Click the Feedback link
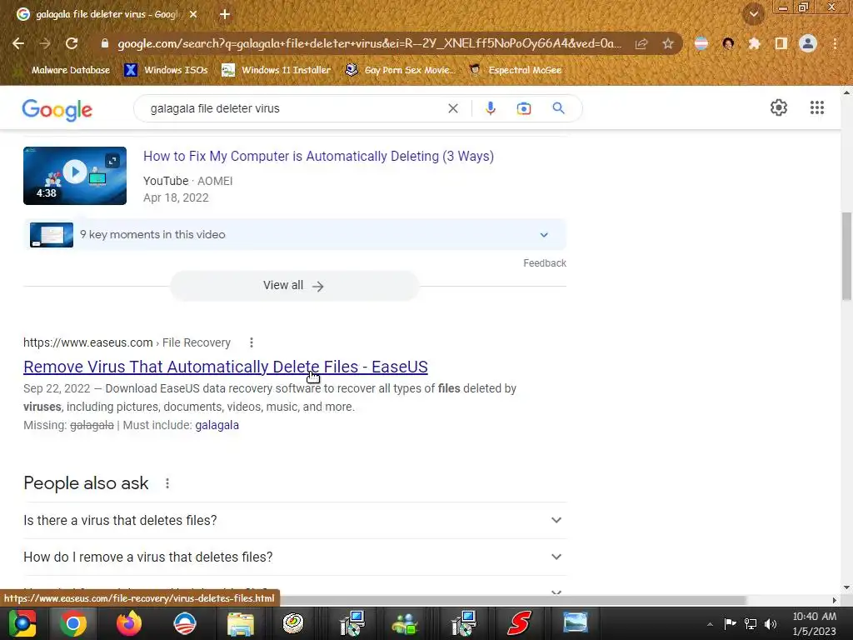 (545, 262)
